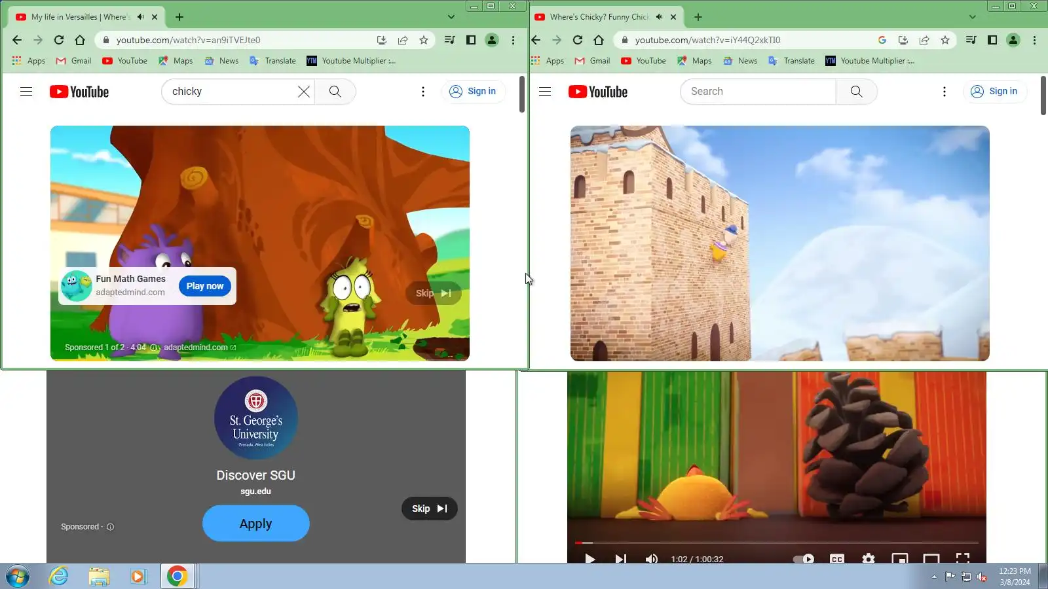Click the info icon beside Sponsored in the SGU ad
This screenshot has width=1048, height=589.
click(110, 527)
